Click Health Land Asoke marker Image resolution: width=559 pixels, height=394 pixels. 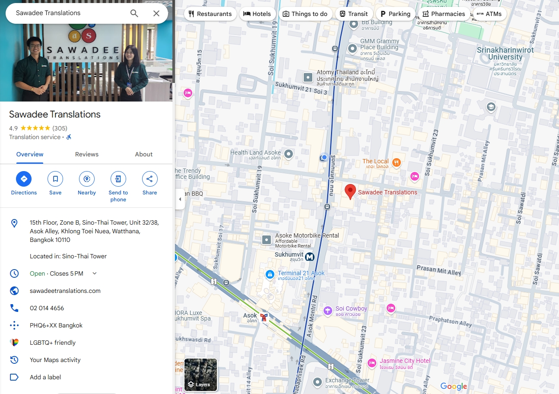point(289,154)
